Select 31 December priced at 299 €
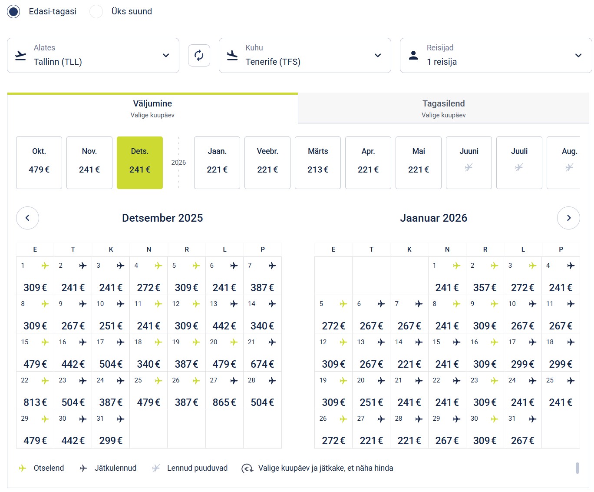594x492 pixels. (111, 430)
